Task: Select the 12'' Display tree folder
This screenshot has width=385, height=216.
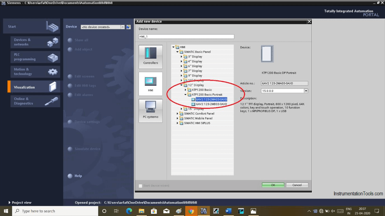Action: click(196, 85)
